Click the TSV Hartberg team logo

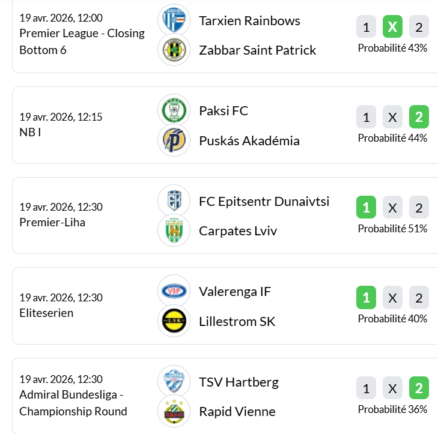click(174, 381)
